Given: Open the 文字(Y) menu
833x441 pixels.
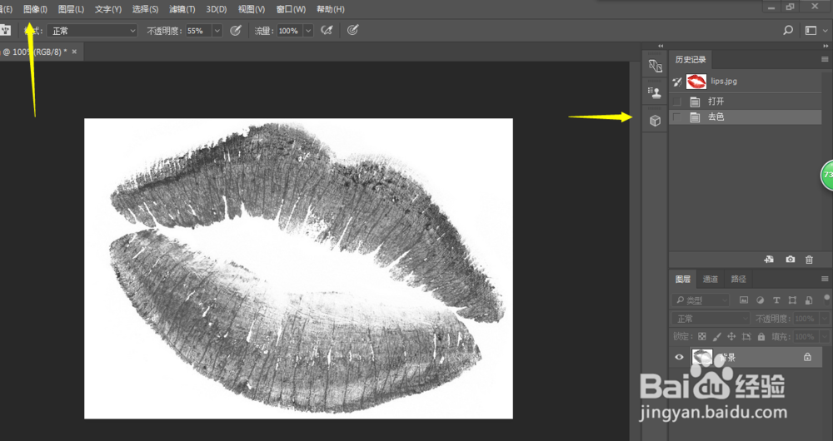Looking at the screenshot, I should click(107, 9).
